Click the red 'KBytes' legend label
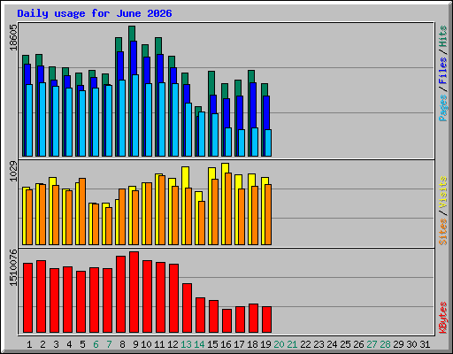The width and height of the screenshot is (453, 354). [443, 318]
